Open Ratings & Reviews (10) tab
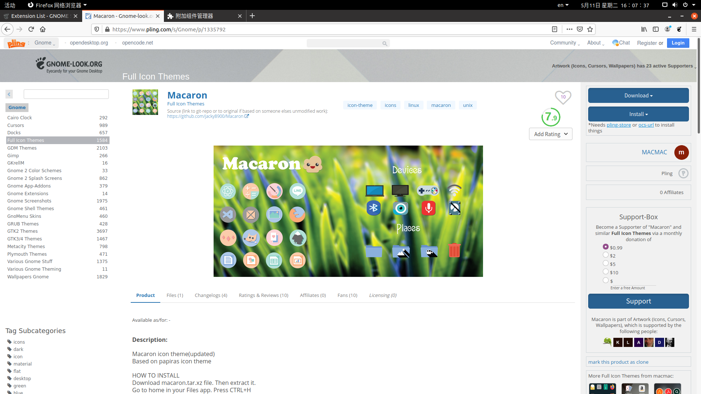Screen dimensions: 701x394 264,295
